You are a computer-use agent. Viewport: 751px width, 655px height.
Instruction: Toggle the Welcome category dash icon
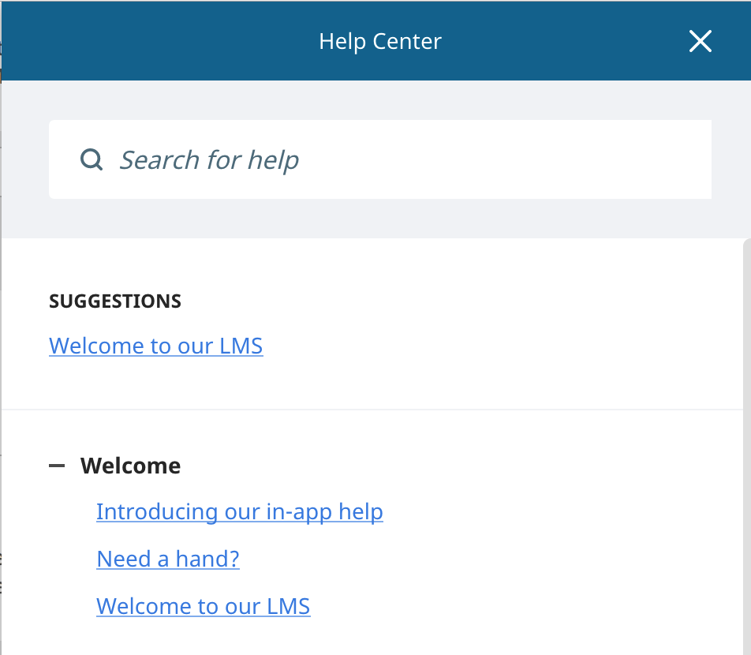(x=57, y=466)
